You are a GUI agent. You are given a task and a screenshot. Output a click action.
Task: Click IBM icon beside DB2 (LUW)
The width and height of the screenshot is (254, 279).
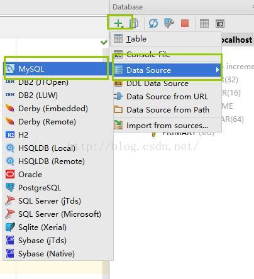10,95
